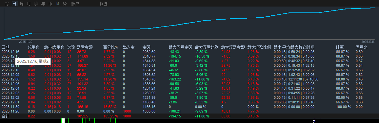Screen dimensions: 379x123
Task: Click the balance value 2052.50
Action: pyautogui.click(x=149, y=52)
